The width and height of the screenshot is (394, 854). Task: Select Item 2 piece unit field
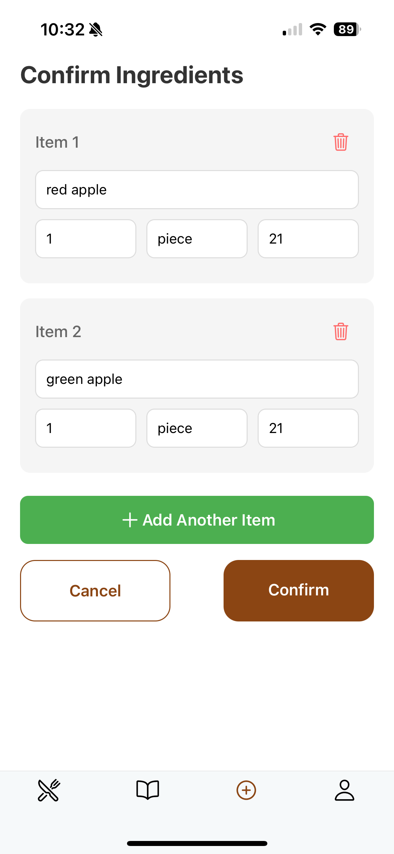197,428
